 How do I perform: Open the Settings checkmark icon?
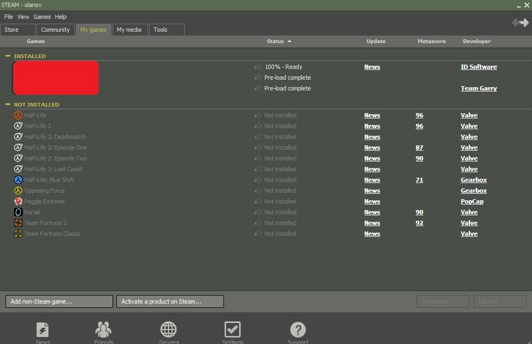(233, 329)
